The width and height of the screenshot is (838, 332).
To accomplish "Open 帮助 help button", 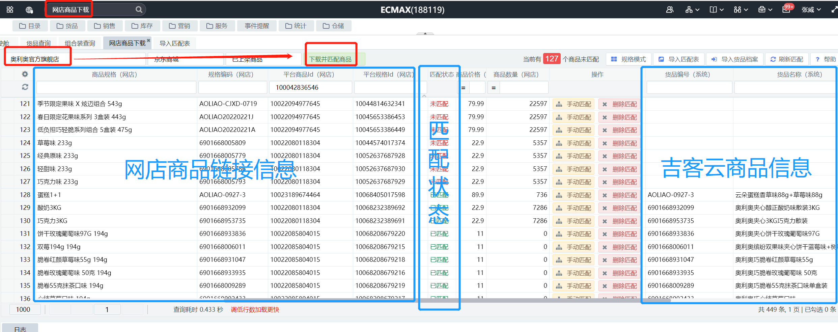I will click(x=825, y=59).
